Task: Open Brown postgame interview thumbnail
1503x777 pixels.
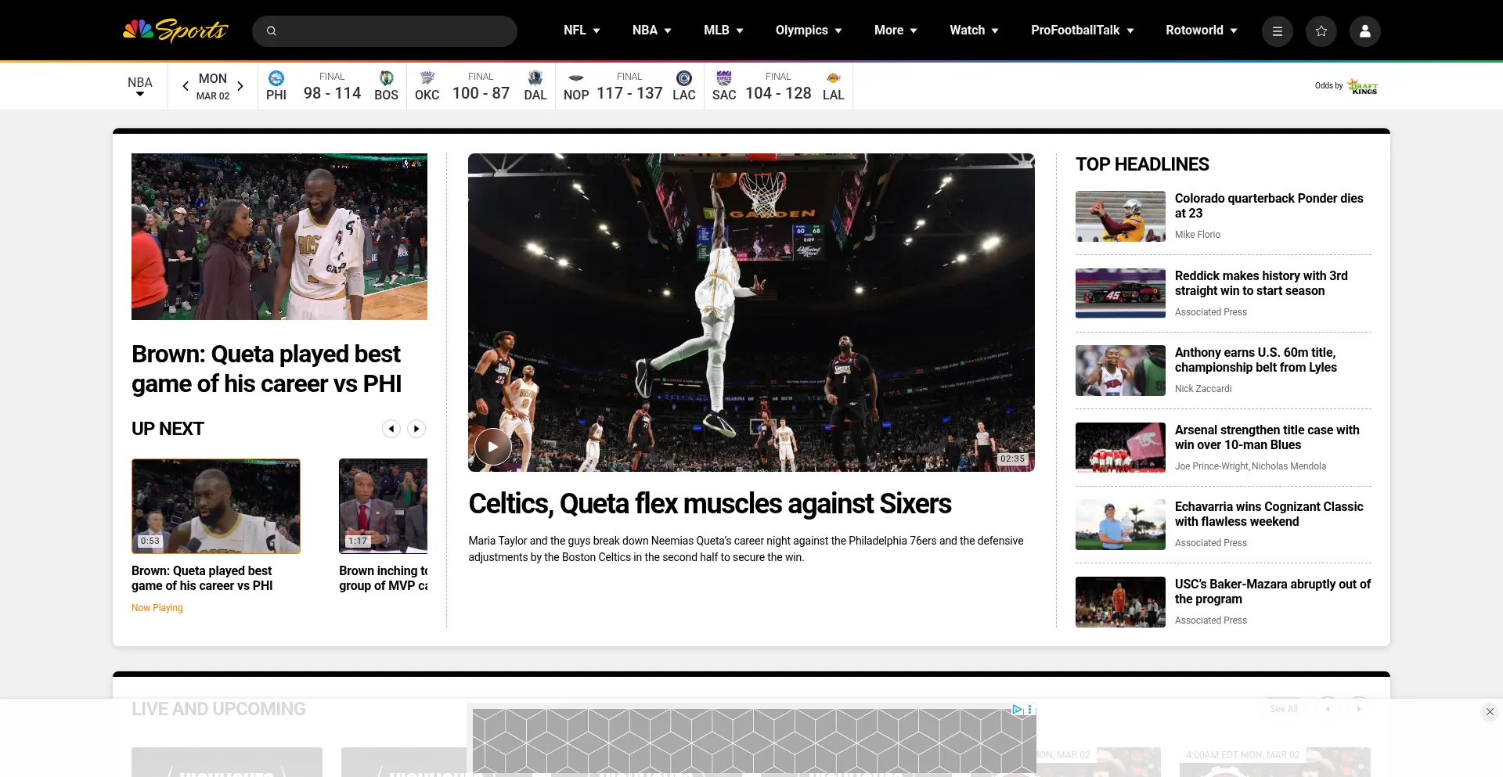Action: click(279, 236)
